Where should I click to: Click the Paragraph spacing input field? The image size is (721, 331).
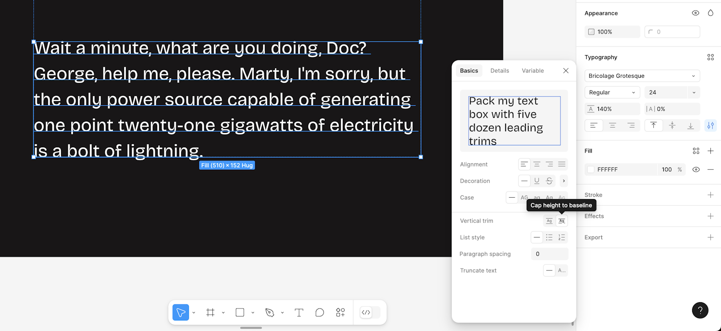(x=549, y=254)
